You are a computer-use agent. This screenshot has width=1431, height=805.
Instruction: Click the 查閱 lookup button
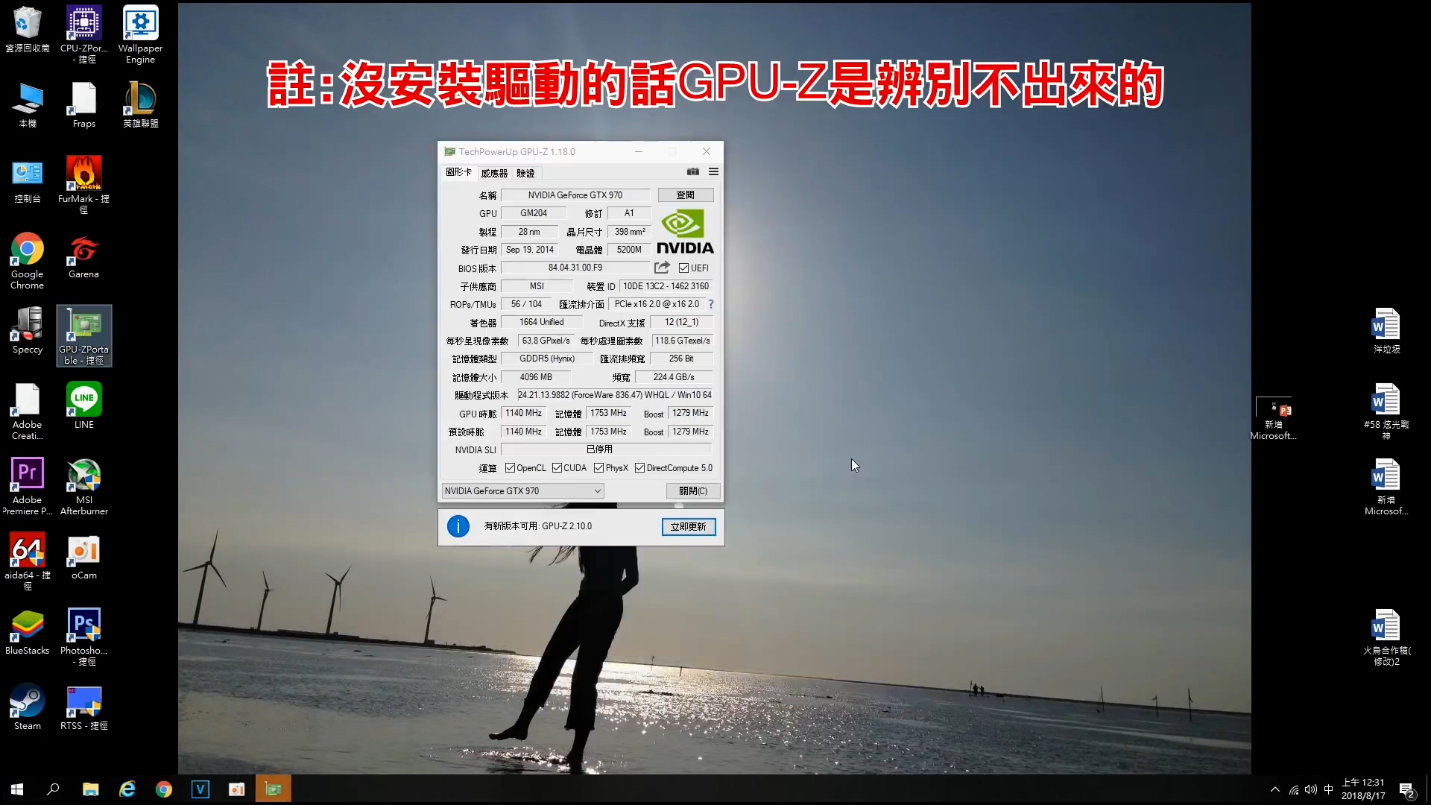(x=685, y=195)
